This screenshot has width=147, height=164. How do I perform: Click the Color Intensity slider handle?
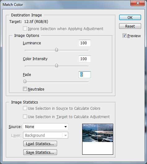pyautogui.click(x=56, y=66)
